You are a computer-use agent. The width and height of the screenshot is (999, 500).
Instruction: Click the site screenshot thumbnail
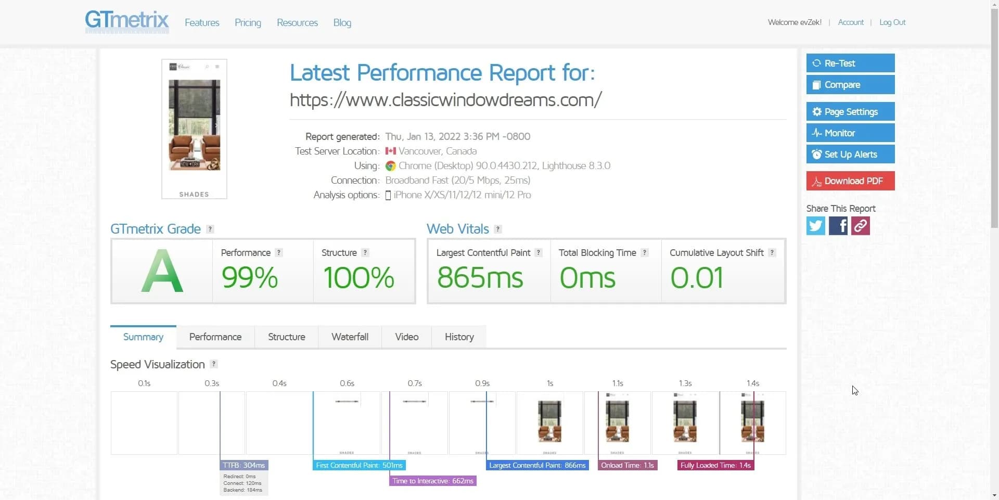pyautogui.click(x=194, y=129)
